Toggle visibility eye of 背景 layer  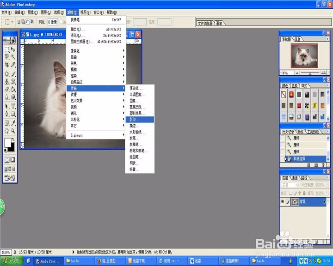pyautogui.click(x=283, y=201)
